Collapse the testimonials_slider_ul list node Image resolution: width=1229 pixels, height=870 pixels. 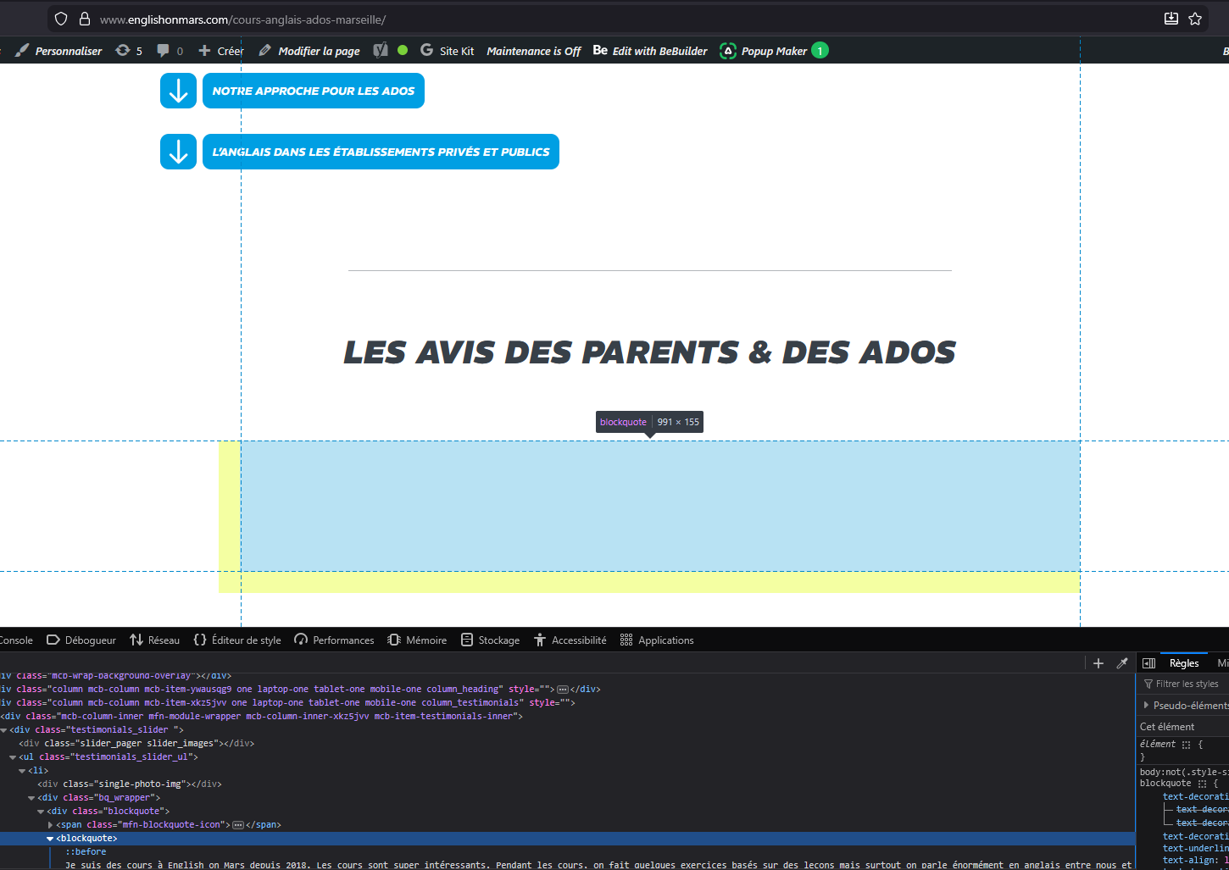pyautogui.click(x=13, y=757)
